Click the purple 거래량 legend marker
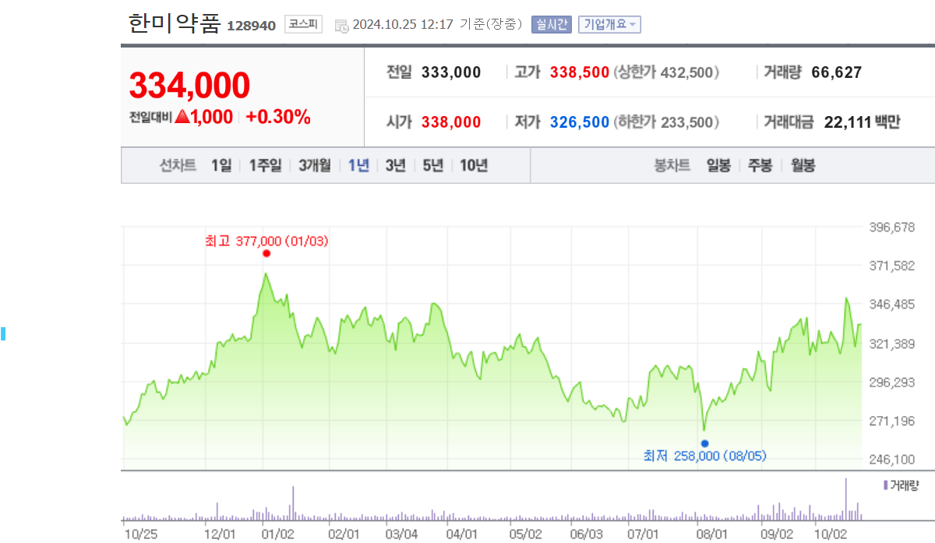 (x=885, y=485)
